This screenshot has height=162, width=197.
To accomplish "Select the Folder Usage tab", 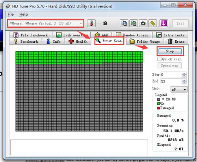I will click(145, 41).
